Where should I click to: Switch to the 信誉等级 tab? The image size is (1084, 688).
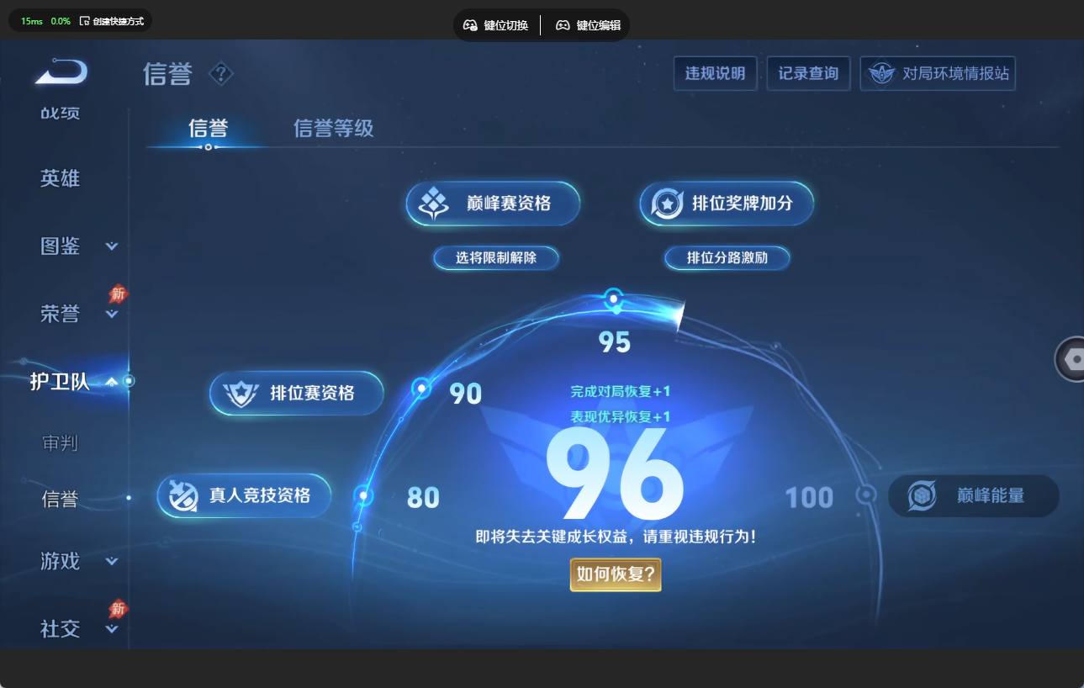tap(333, 129)
